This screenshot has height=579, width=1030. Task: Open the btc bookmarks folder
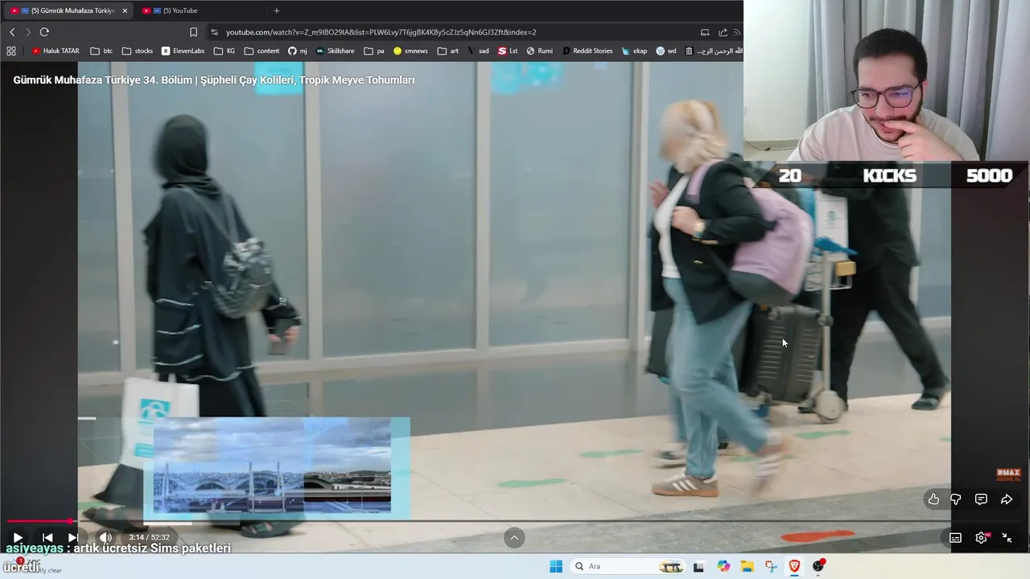101,51
